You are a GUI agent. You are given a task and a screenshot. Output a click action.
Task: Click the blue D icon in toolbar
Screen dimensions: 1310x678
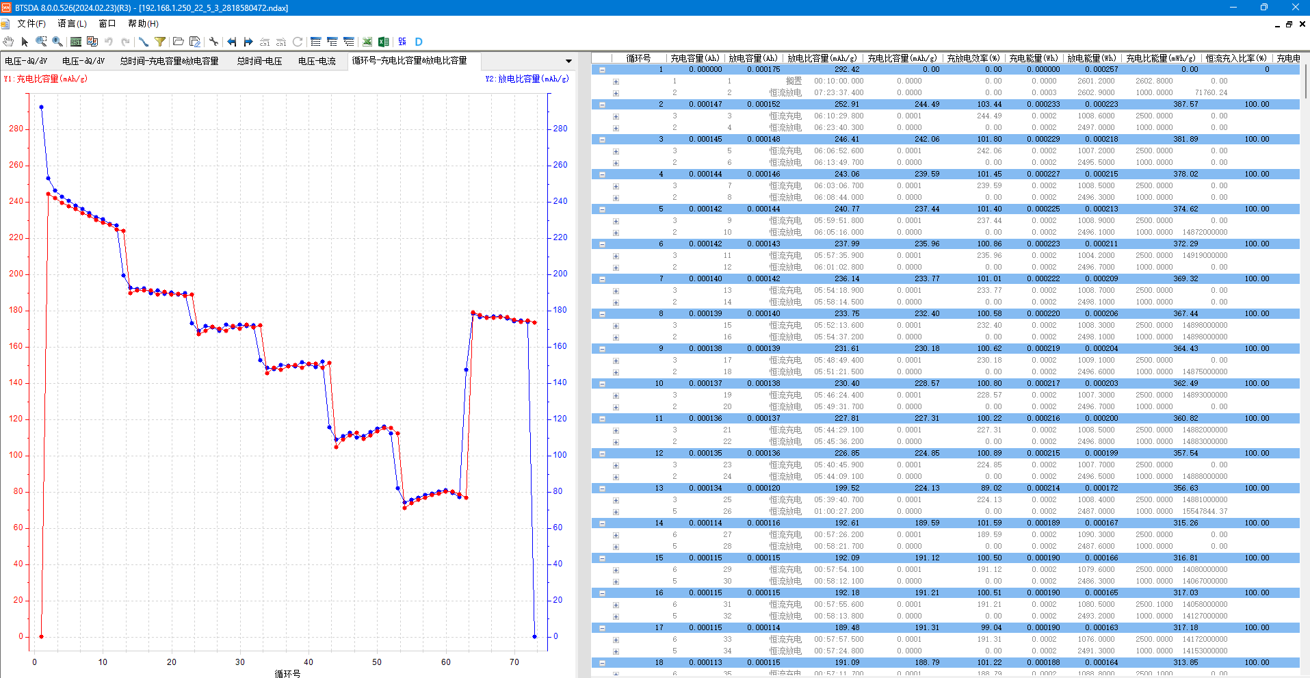pos(419,42)
